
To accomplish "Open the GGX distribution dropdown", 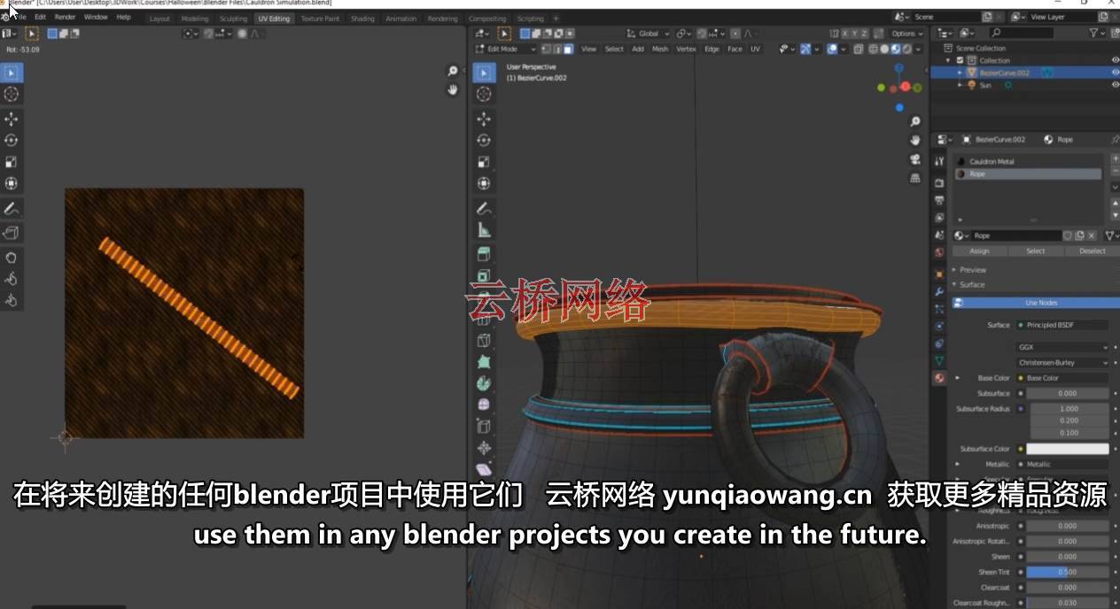I will point(1062,348).
